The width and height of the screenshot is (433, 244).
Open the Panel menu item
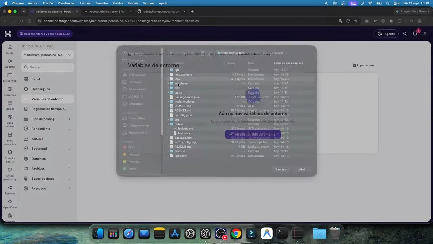coord(48,79)
